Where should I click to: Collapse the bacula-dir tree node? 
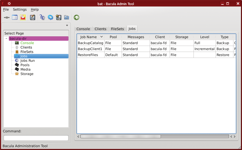pyautogui.click(x=6, y=38)
